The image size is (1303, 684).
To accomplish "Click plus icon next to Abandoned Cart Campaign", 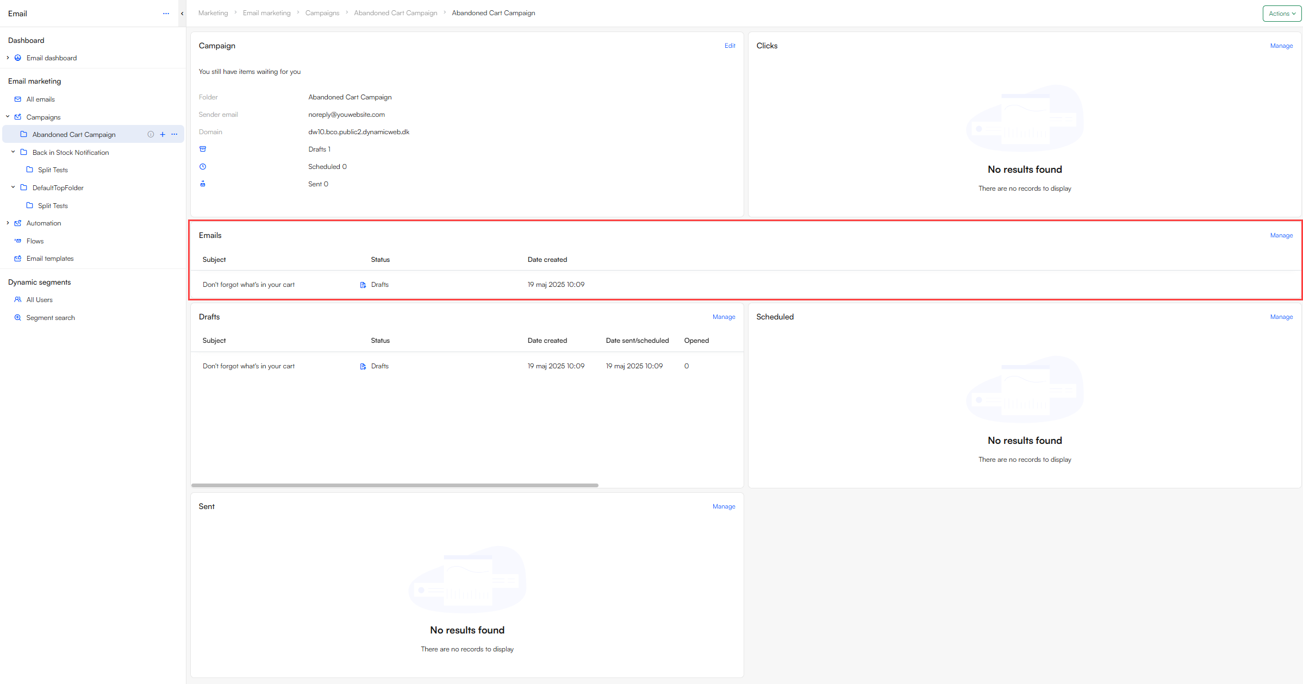I will pyautogui.click(x=163, y=135).
